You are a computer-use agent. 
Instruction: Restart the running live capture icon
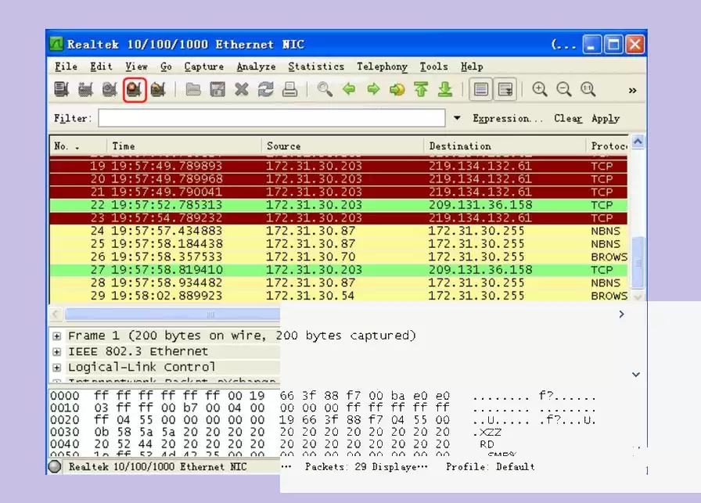point(158,89)
